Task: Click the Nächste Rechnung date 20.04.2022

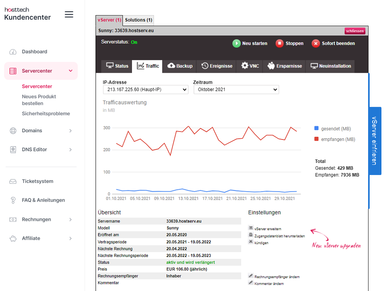Action: (x=176, y=249)
